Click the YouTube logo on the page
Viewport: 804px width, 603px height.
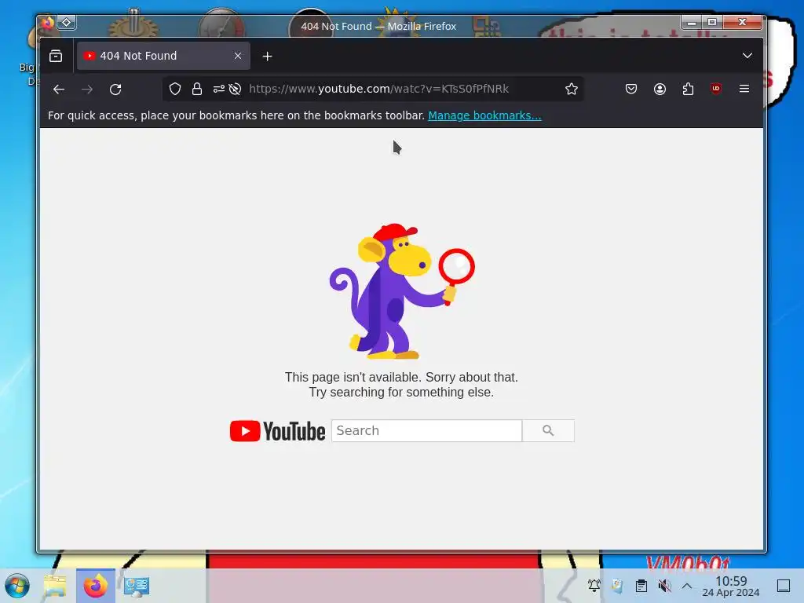pos(277,431)
